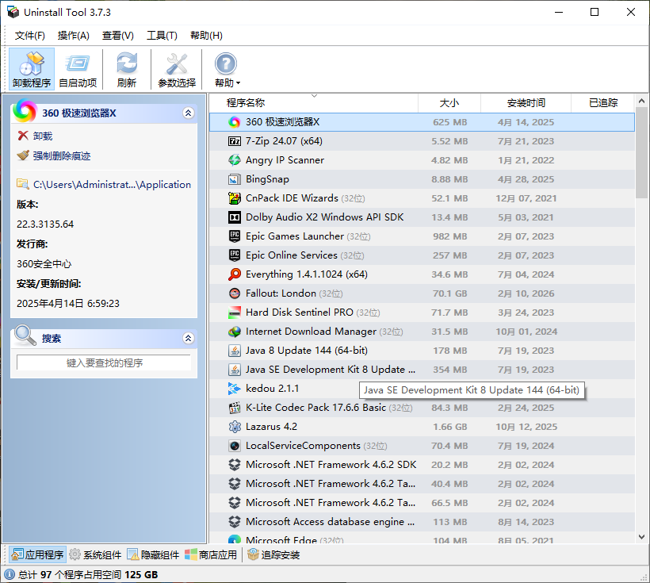Open the 帮助(H) menu
This screenshot has width=650, height=583.
(206, 36)
